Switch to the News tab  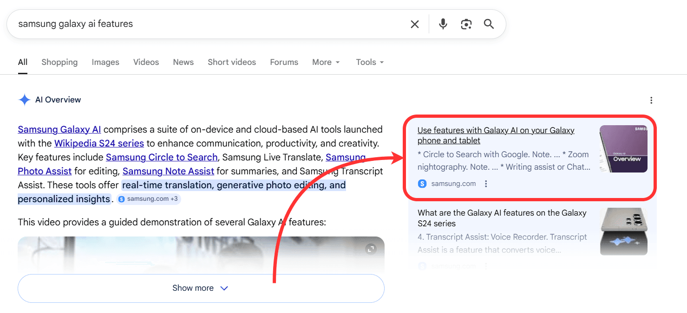click(183, 62)
